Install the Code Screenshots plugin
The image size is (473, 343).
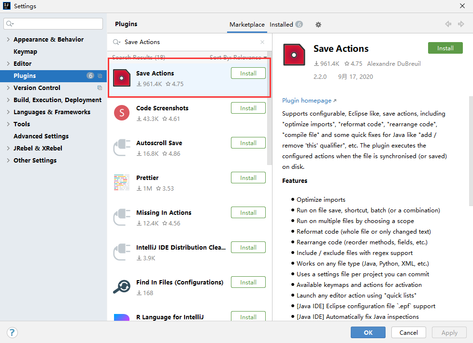(248, 108)
